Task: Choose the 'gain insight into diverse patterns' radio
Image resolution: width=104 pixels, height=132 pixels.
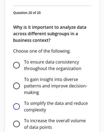Action: (x=16, y=86)
